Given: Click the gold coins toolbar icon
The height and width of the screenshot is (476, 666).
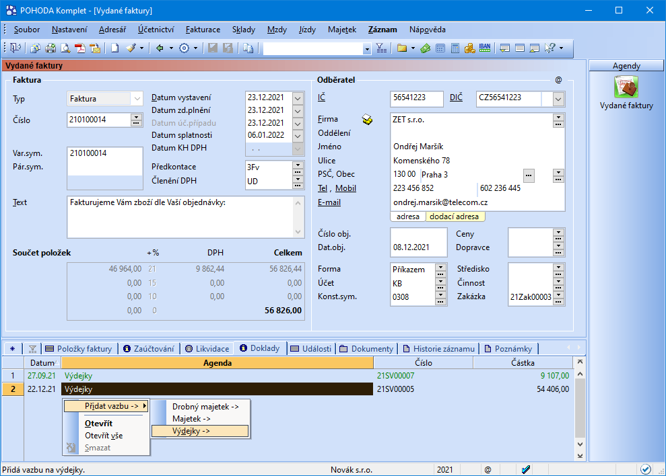Looking at the screenshot, I should click(x=470, y=48).
